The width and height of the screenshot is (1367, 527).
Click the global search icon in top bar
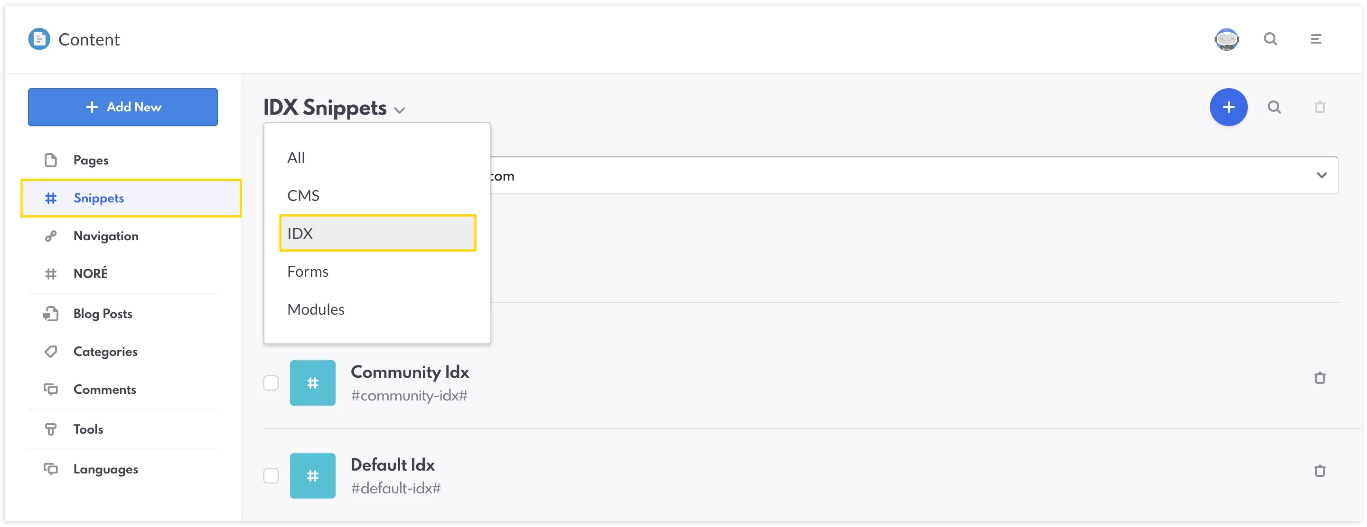(x=1270, y=39)
